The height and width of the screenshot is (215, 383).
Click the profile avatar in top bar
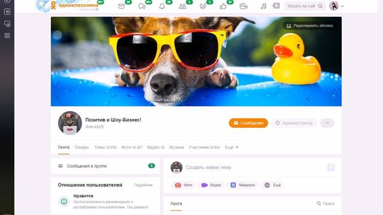click(x=334, y=6)
